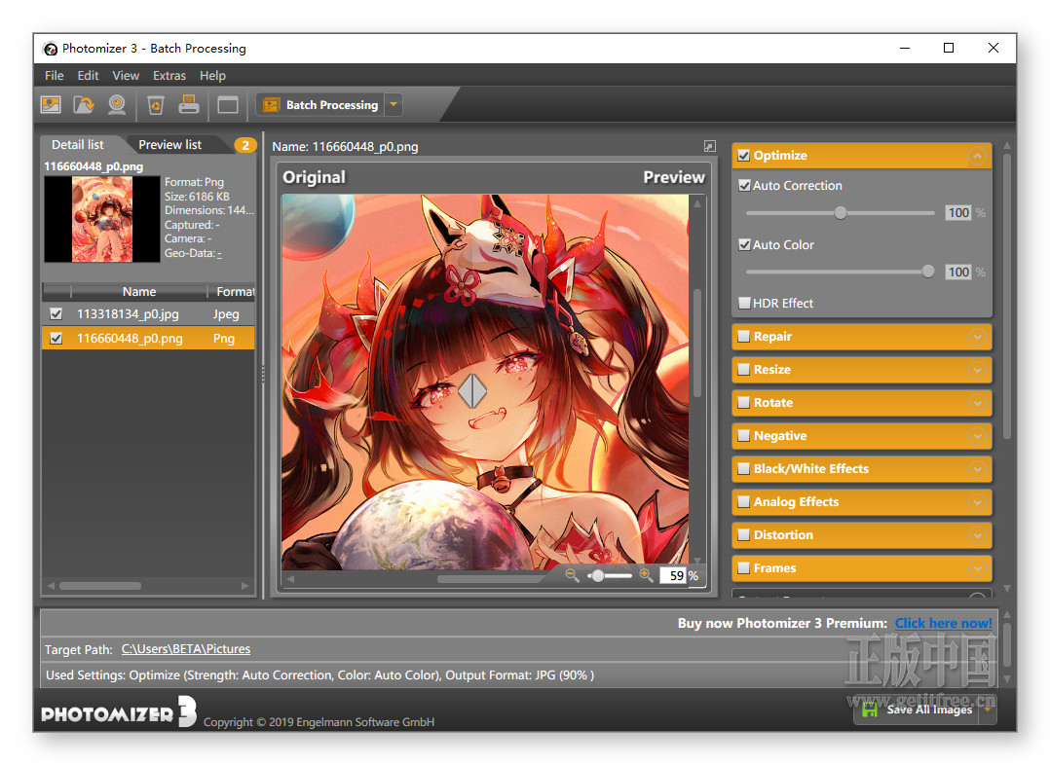Click the Auto Color slider handle
This screenshot has width=1050, height=765.
pyautogui.click(x=927, y=272)
